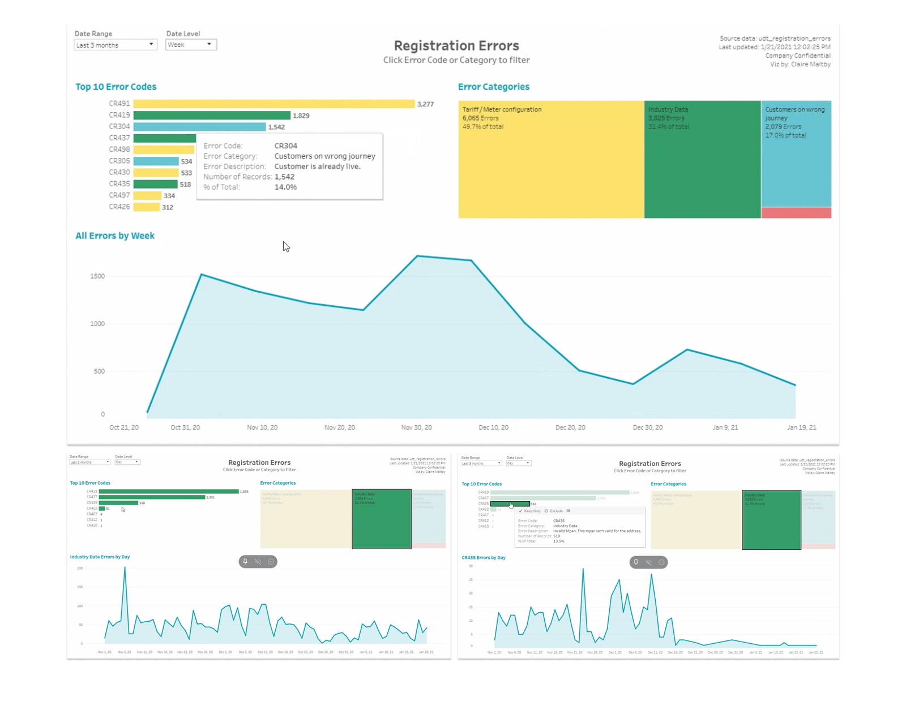Image resolution: width=906 pixels, height=701 pixels.
Task: Click the Registration Errors title in main dashboard
Action: (x=456, y=46)
